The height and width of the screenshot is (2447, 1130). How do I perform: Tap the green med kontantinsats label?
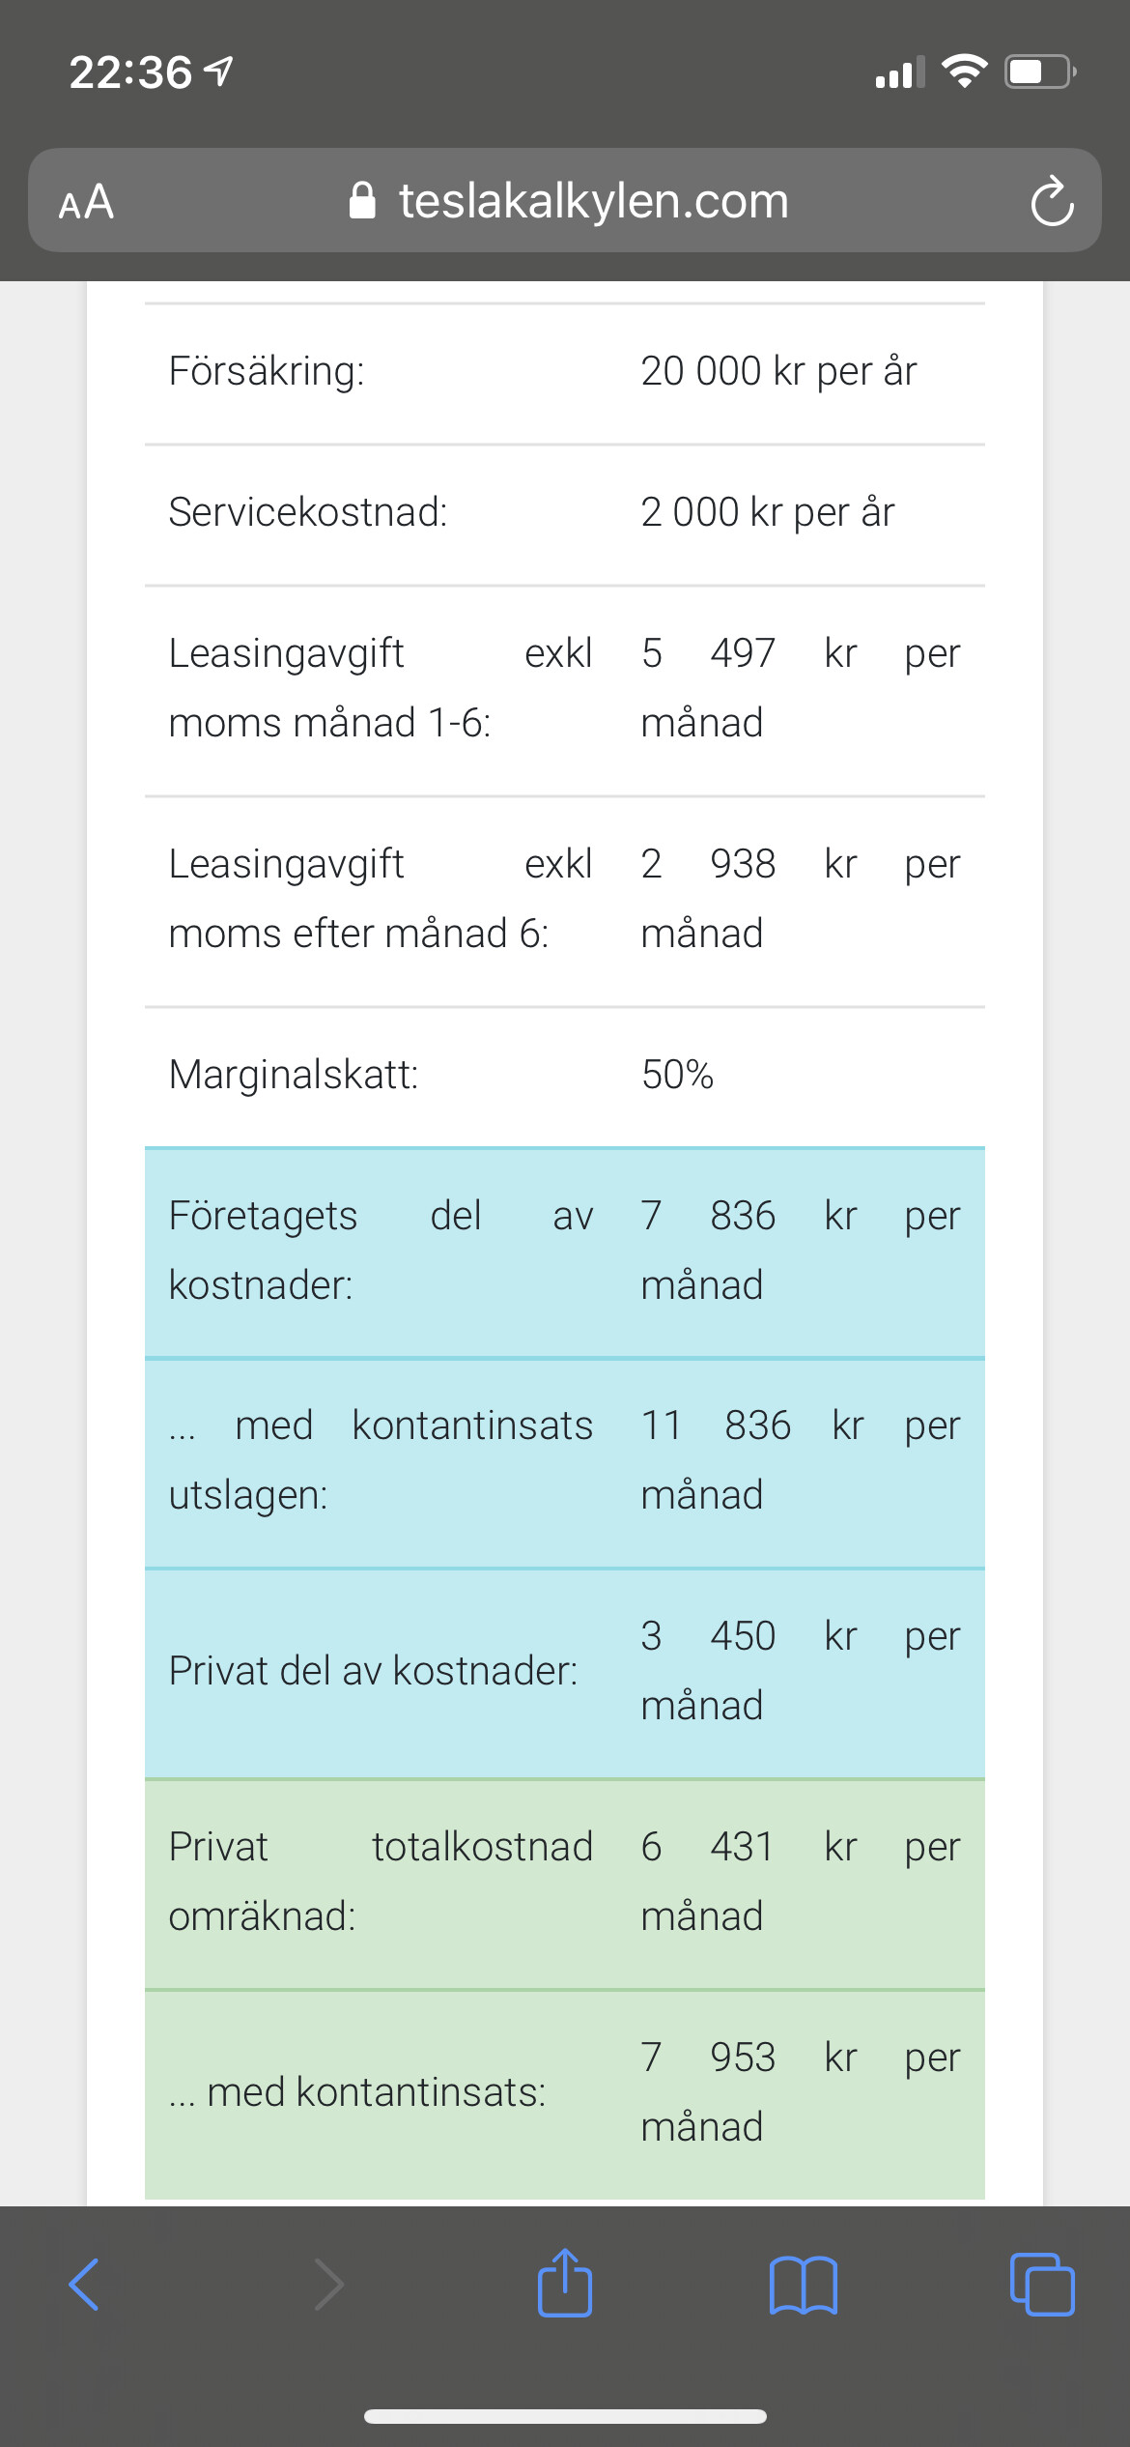coord(357,2092)
